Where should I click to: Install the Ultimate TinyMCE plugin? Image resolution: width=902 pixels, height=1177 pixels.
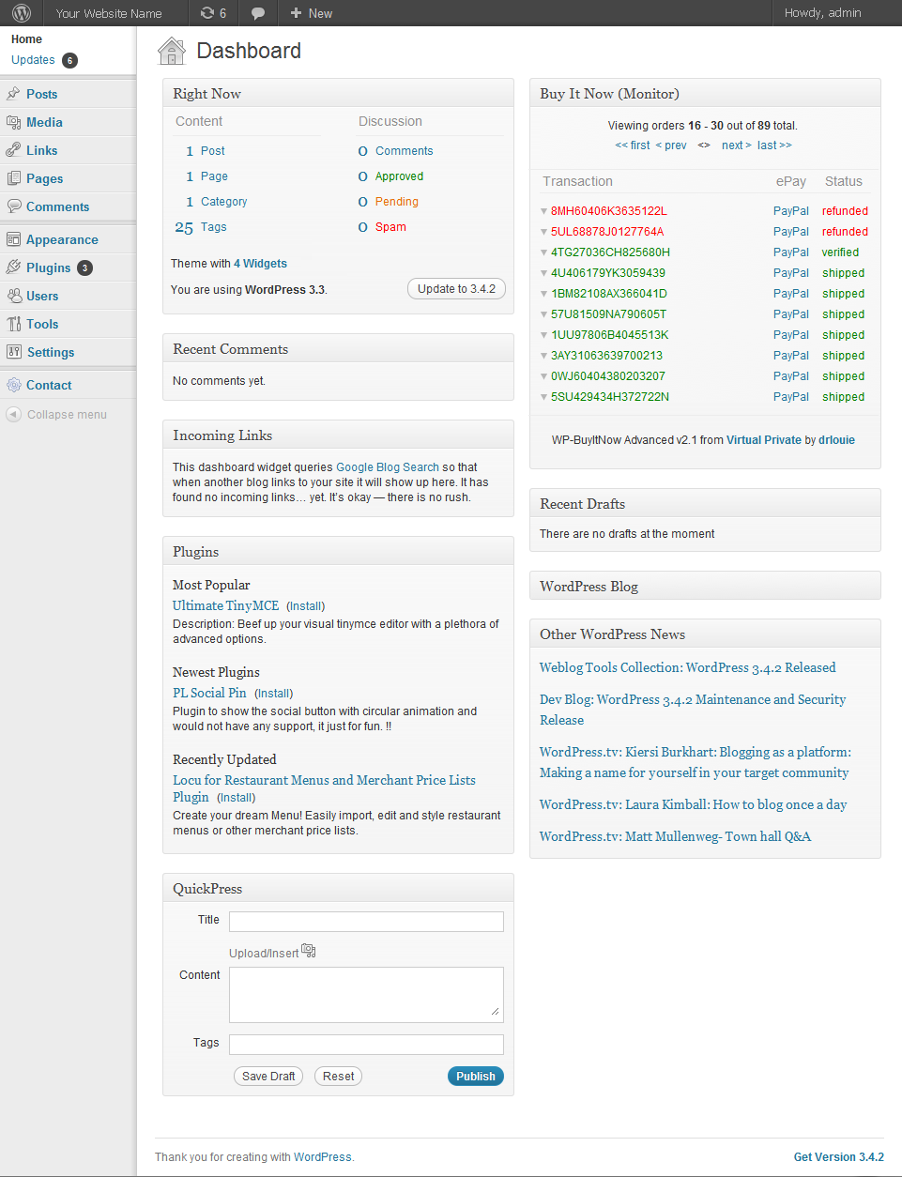coord(306,606)
